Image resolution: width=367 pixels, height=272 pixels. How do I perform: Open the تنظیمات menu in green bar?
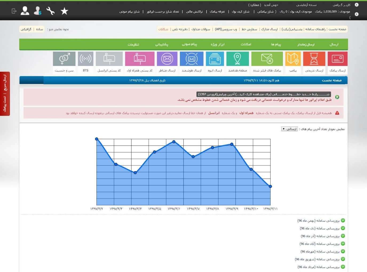click(x=133, y=45)
